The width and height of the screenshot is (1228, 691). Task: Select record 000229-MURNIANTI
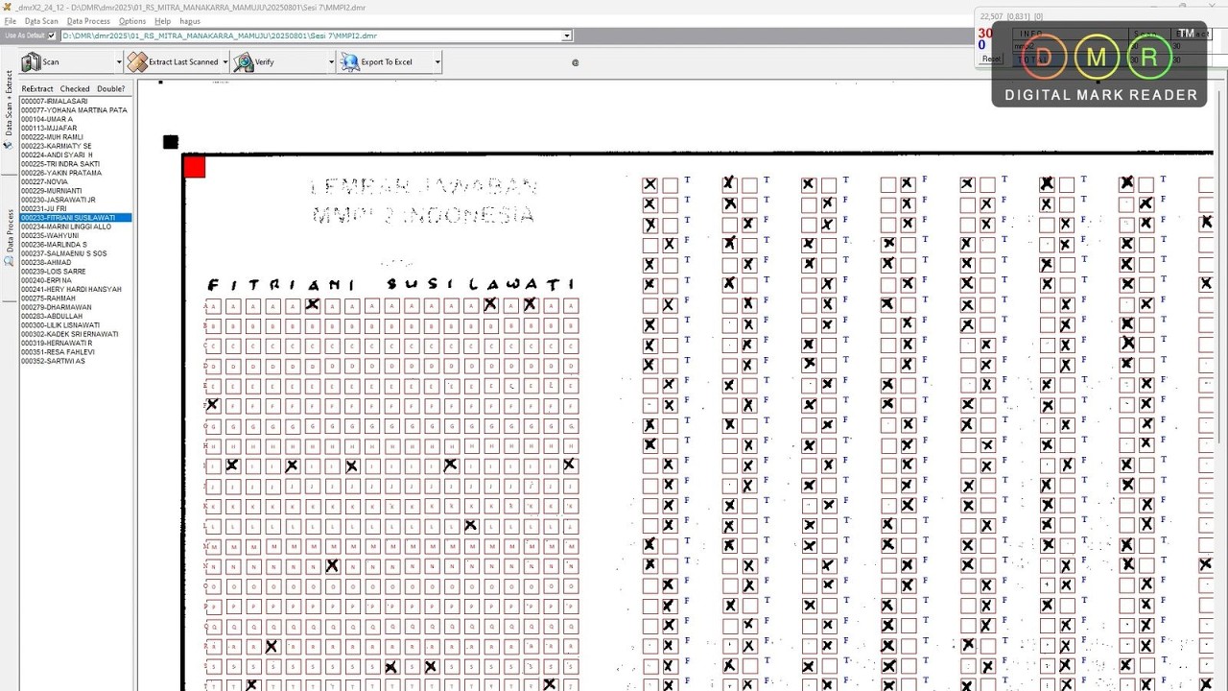(x=75, y=191)
